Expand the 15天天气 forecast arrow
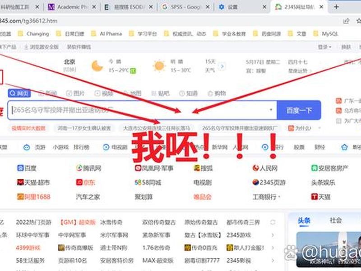The width and height of the screenshot is (361, 271). tap(222, 66)
